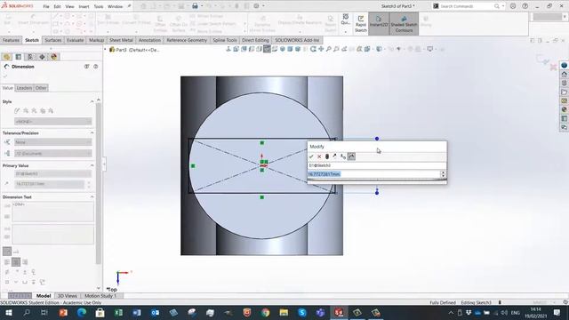Select center text justification toggle
This screenshot has height=320, width=569.
pyautogui.click(x=16, y=262)
